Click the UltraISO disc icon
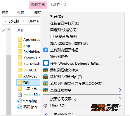Viewport: 130px width, 116px height. pyautogui.click(x=46, y=106)
